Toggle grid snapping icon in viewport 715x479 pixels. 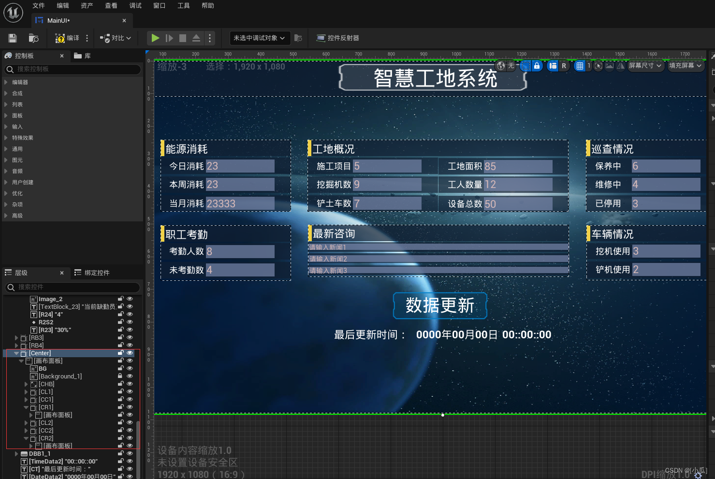tap(580, 66)
